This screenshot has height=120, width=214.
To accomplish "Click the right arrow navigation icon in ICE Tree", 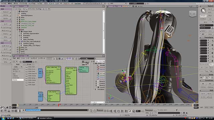I will pos(70,59).
